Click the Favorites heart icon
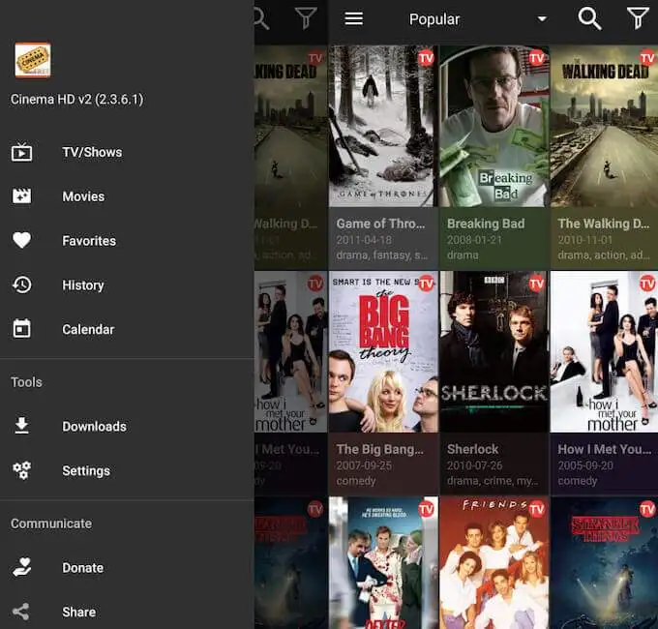This screenshot has width=658, height=629. pyautogui.click(x=22, y=240)
